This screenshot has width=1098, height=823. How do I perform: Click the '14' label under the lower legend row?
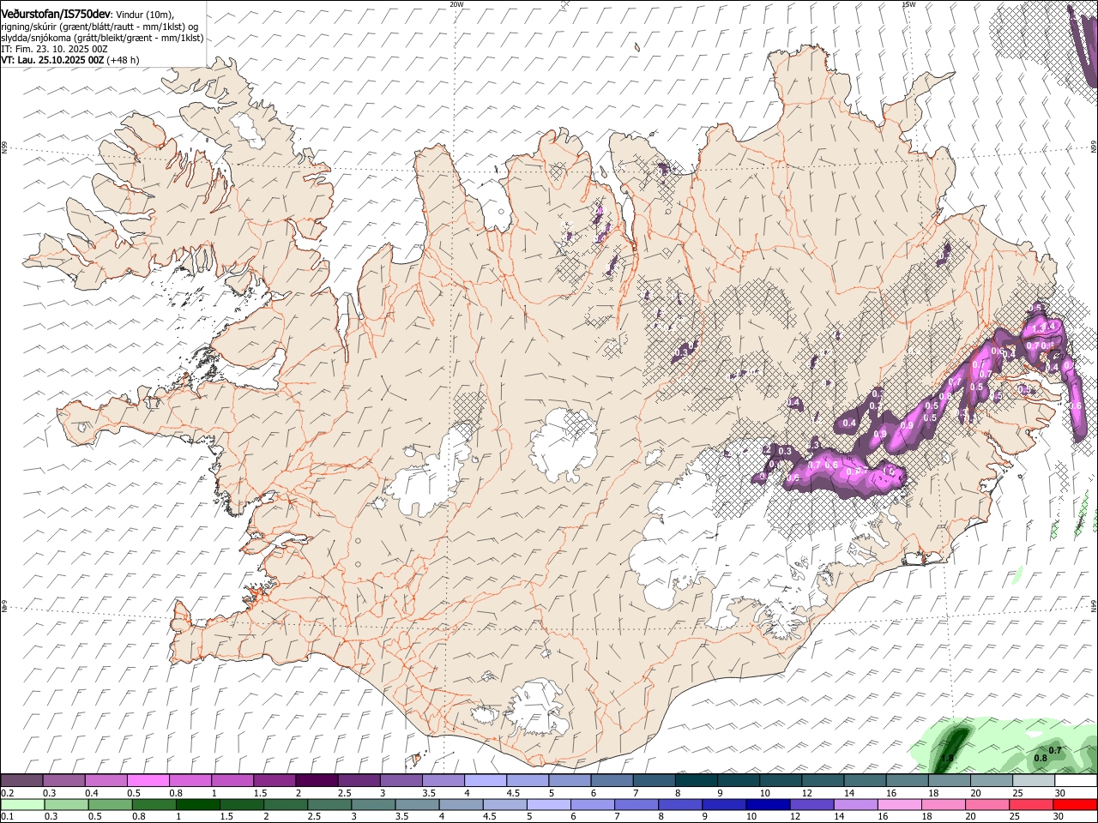(x=839, y=816)
